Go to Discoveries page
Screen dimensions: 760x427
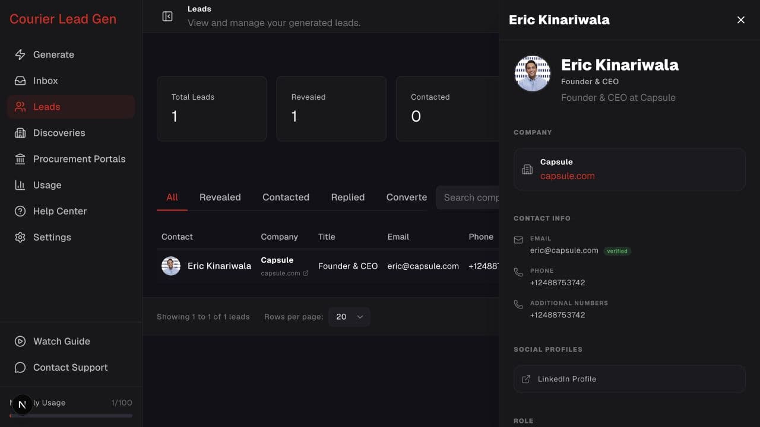[x=71, y=133]
